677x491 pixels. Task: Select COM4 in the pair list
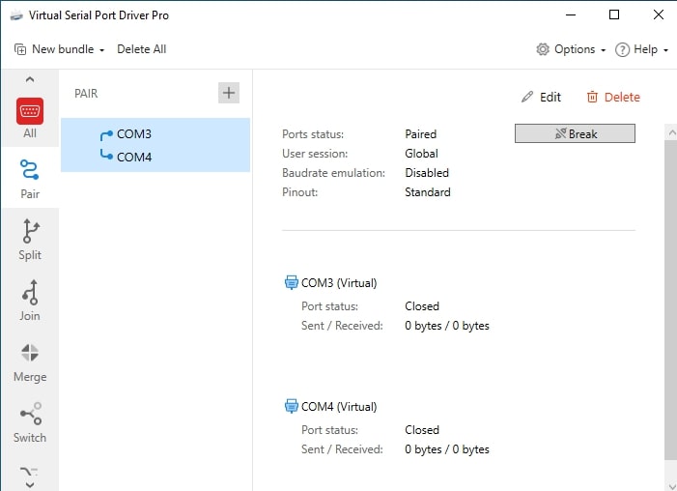134,157
